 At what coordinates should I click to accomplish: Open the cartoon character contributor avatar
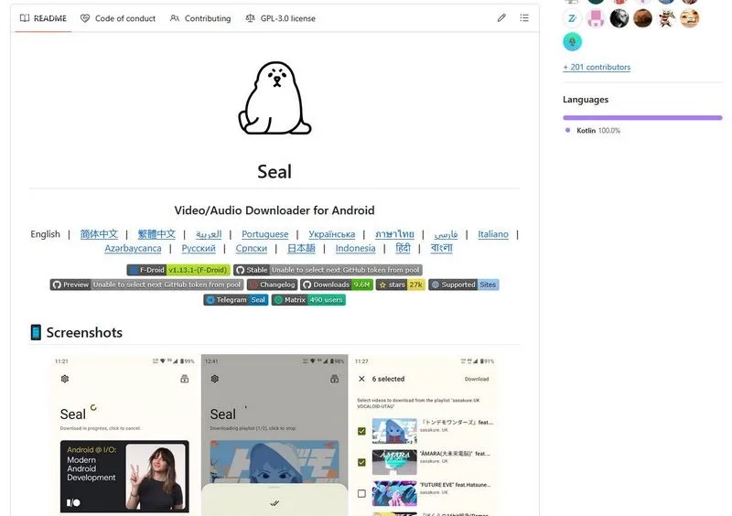(x=666, y=18)
